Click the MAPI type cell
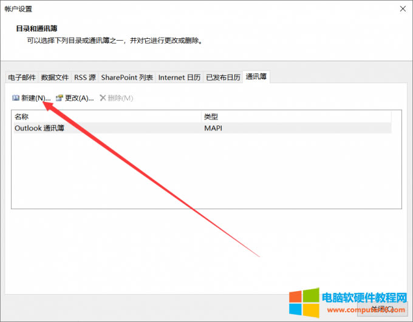The image size is (413, 322). 213,128
